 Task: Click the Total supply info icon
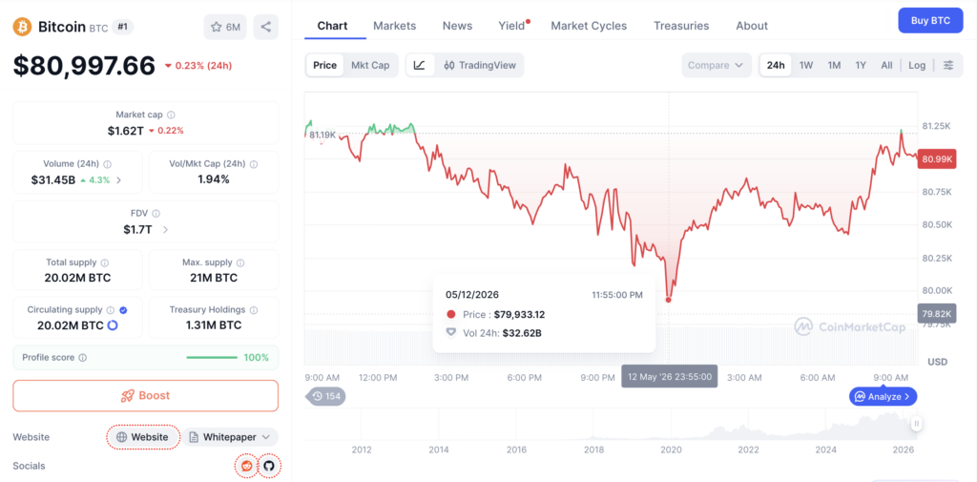(x=105, y=262)
